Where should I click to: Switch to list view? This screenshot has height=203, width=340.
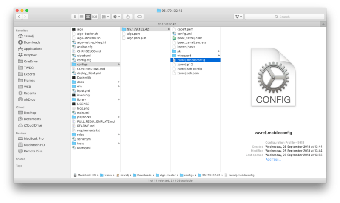(82, 17)
